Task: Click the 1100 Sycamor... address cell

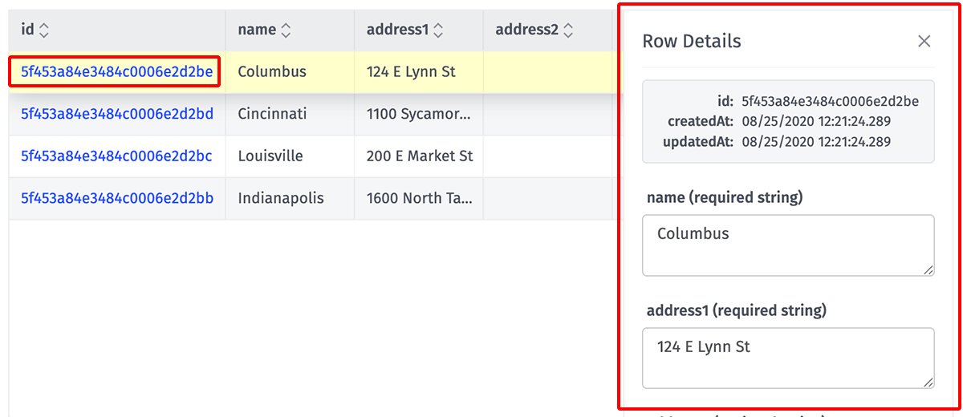Action: coord(418,114)
